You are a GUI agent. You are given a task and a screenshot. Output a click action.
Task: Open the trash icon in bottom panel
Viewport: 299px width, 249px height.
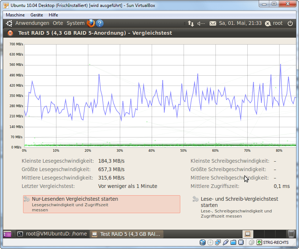point(291,234)
